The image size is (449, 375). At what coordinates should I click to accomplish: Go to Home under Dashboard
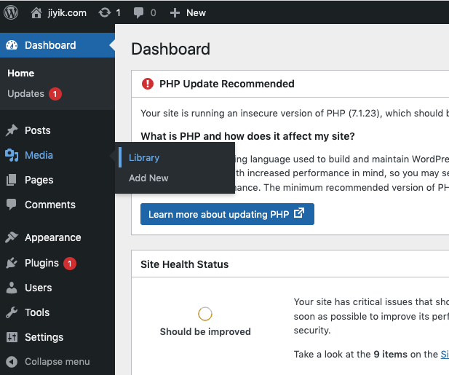20,73
